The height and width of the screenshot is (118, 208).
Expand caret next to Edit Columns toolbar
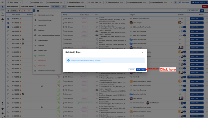pyautogui.click(x=207, y=11)
